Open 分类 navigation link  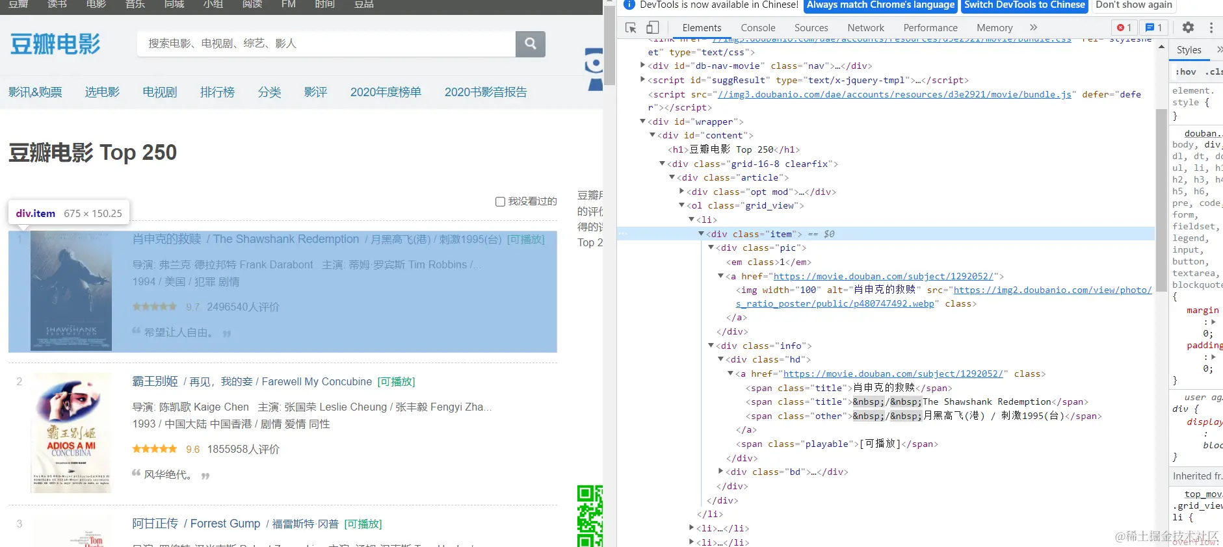(269, 92)
